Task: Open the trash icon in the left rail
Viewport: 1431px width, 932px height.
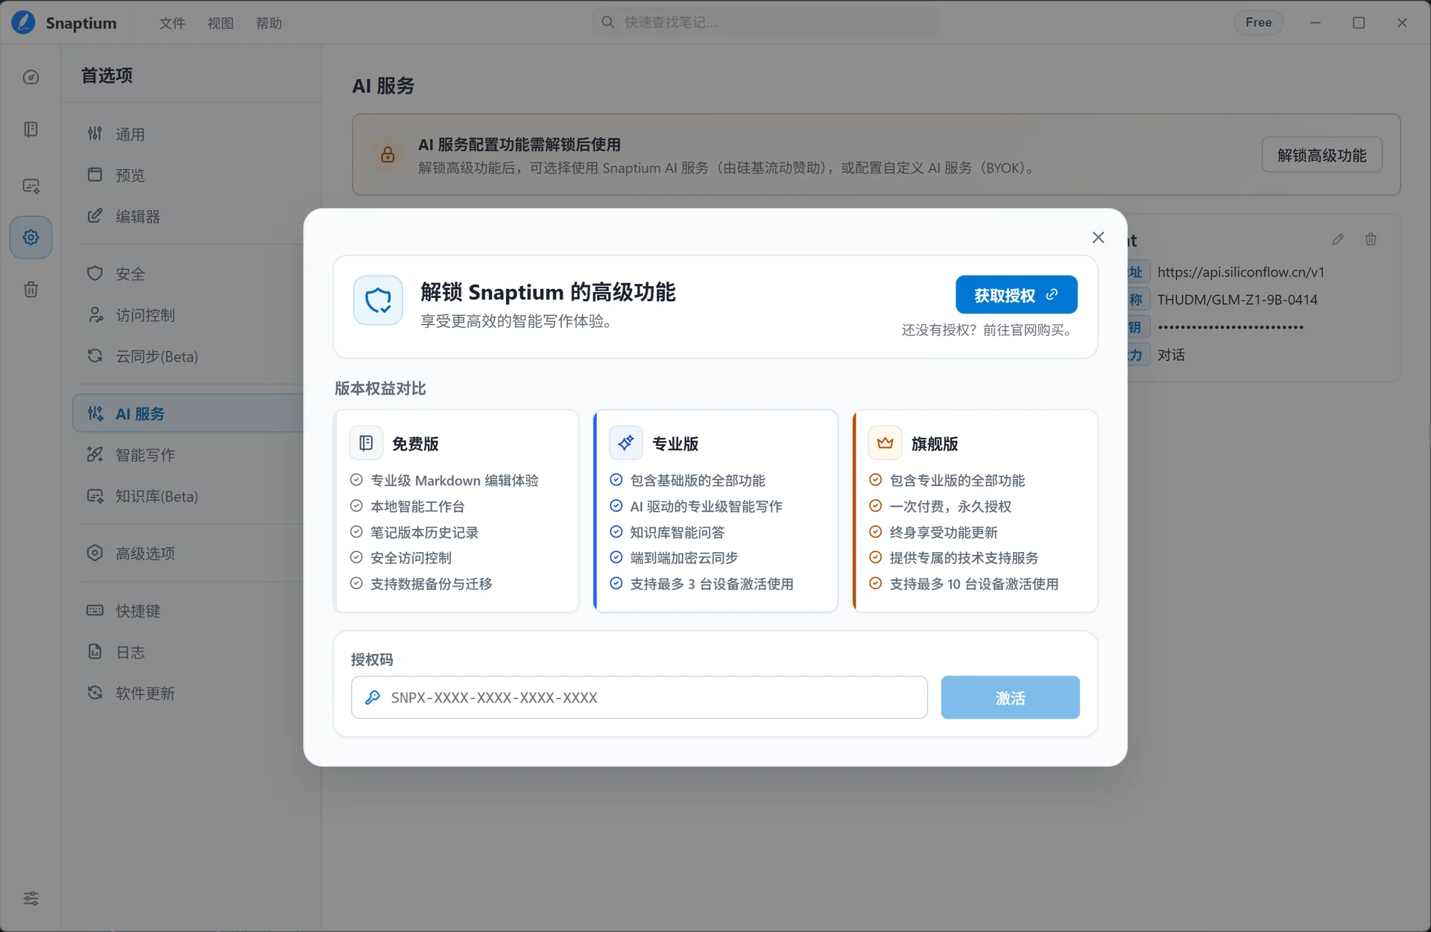Action: pyautogui.click(x=31, y=289)
